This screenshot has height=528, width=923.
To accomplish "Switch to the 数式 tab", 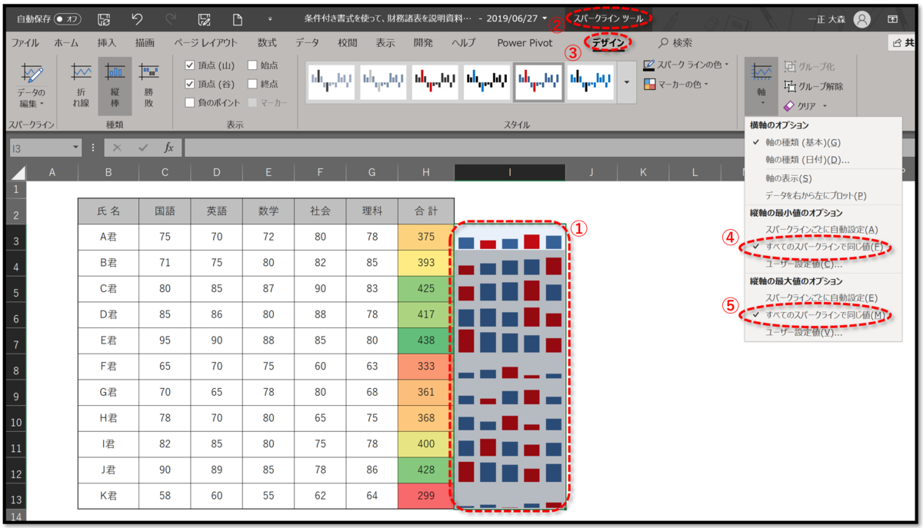I will [267, 43].
